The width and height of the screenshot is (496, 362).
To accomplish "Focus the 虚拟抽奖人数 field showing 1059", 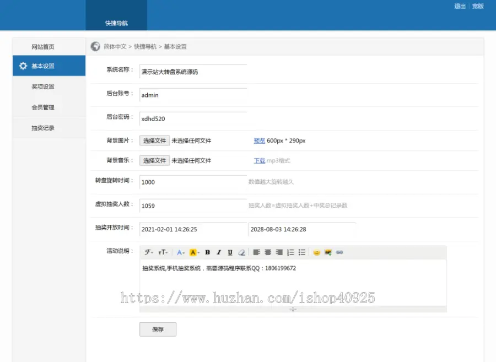I will pyautogui.click(x=193, y=206).
